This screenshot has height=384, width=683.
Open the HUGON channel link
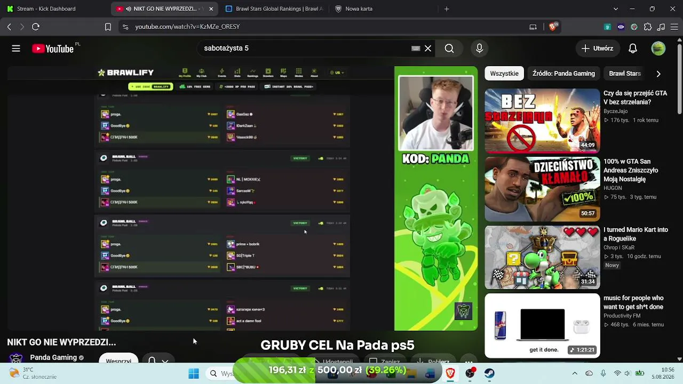click(x=613, y=188)
